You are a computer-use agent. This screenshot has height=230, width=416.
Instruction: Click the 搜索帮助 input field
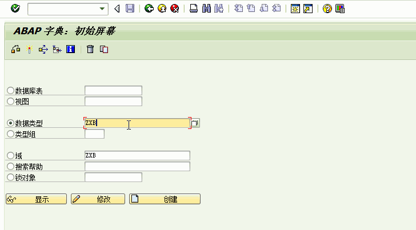[x=137, y=167]
